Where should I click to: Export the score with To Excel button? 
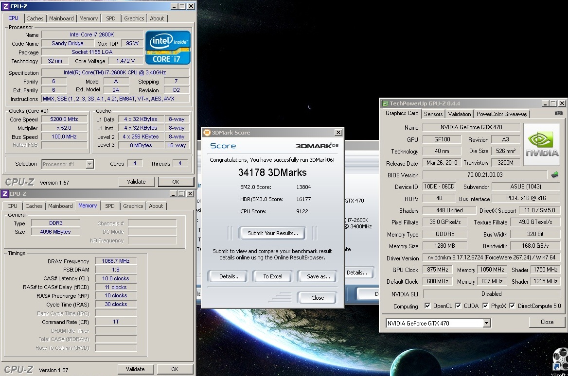click(272, 276)
